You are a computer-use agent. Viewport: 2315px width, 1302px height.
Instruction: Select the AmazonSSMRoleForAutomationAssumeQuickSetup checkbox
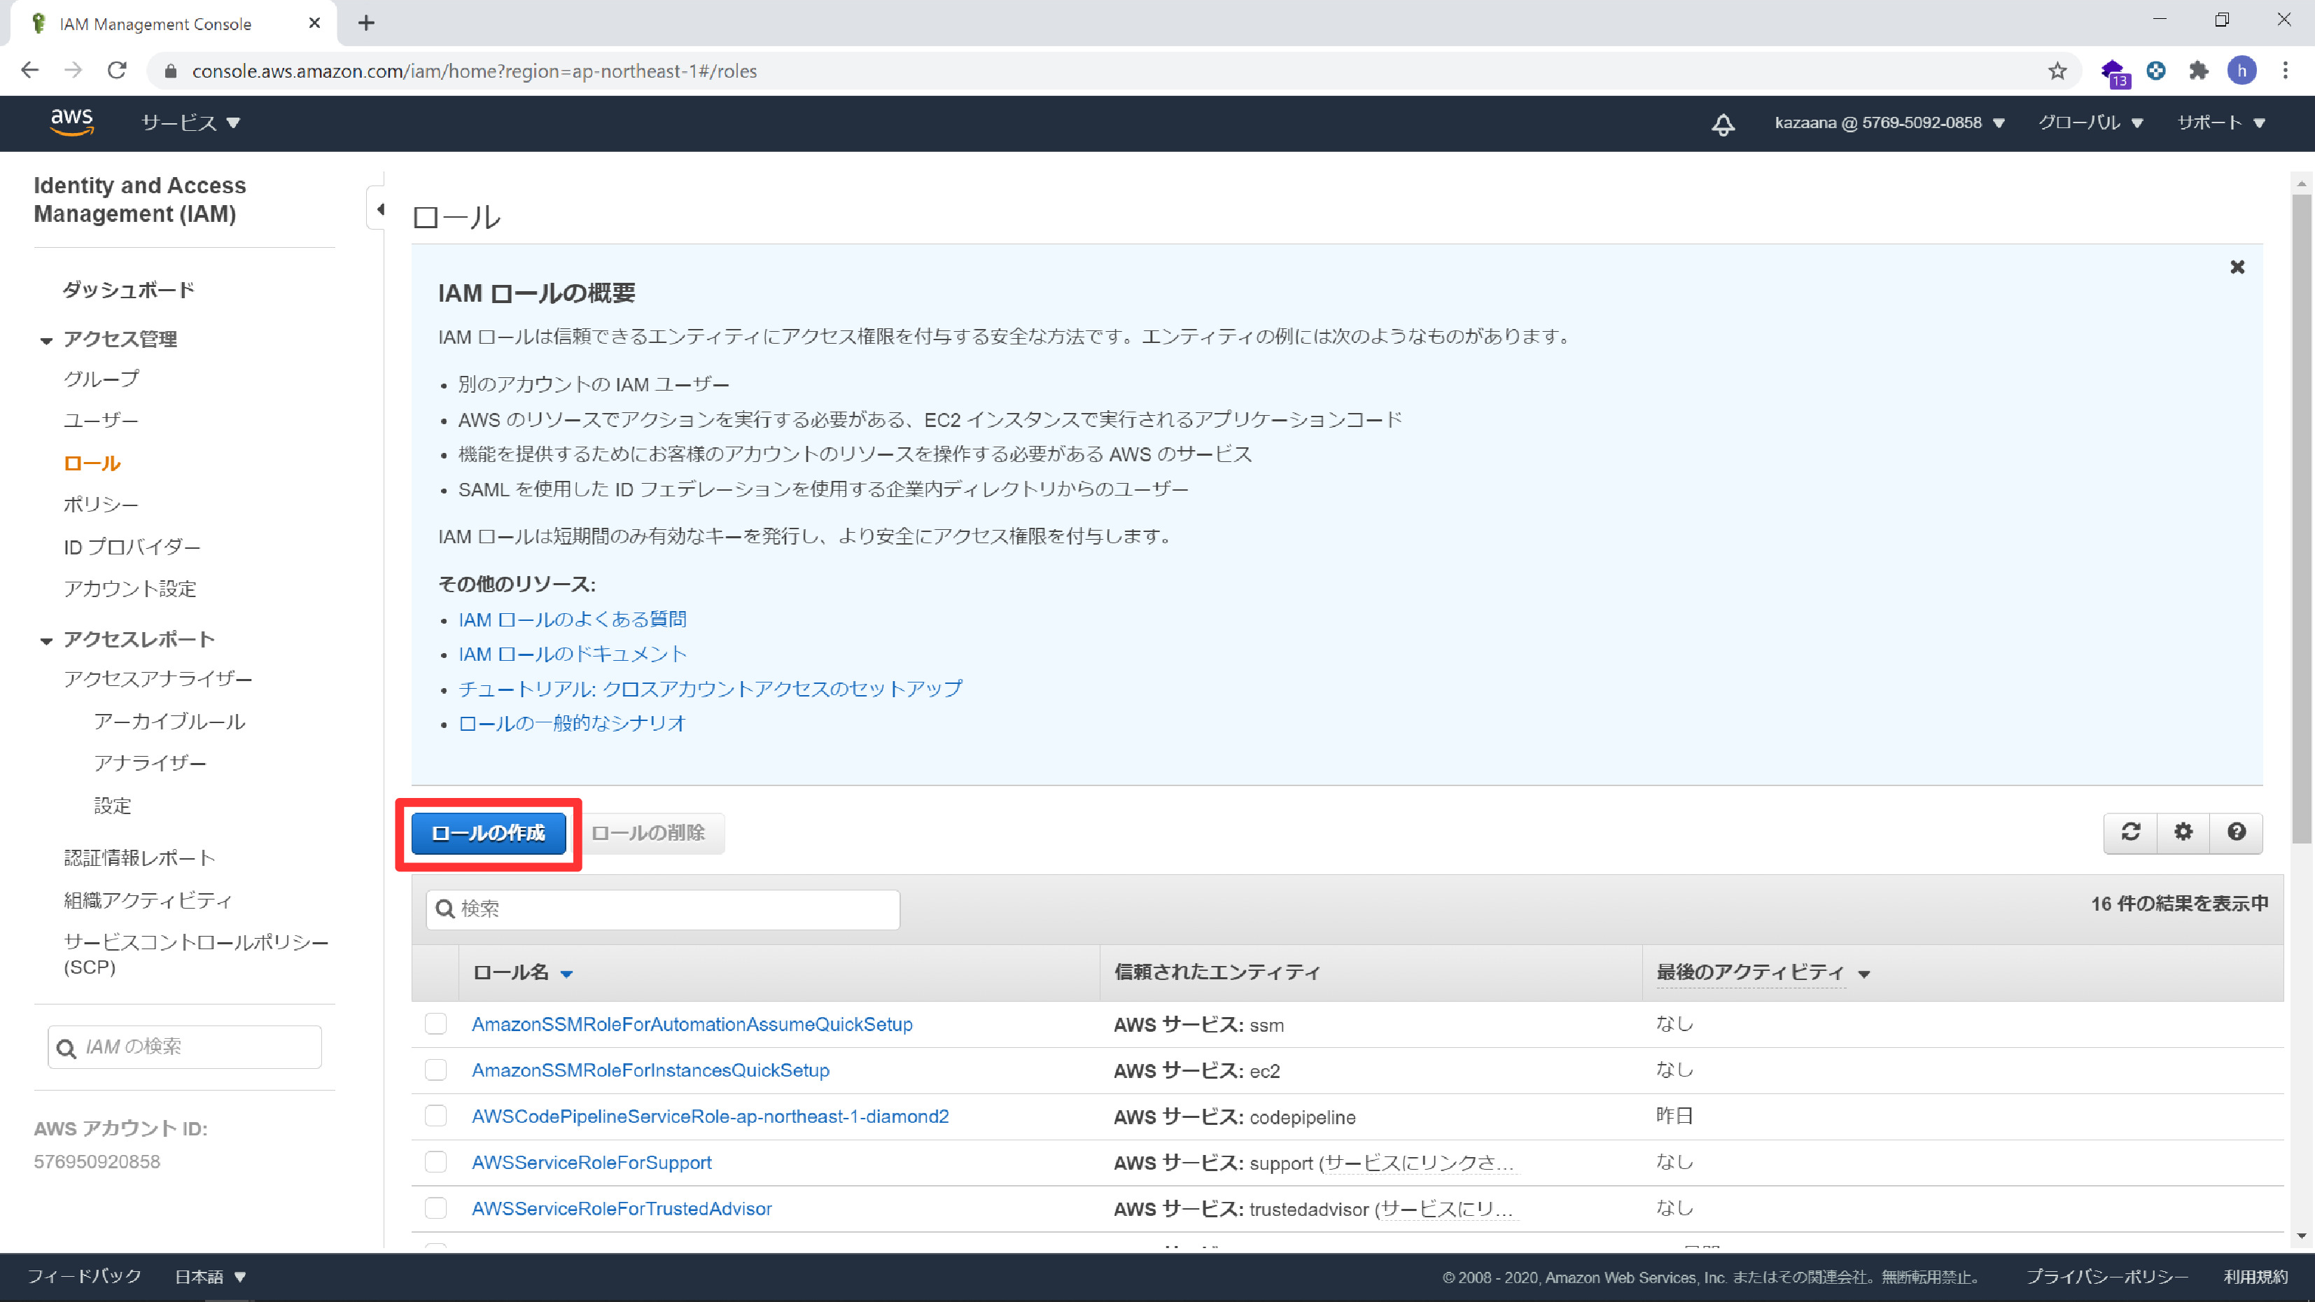point(436,1023)
